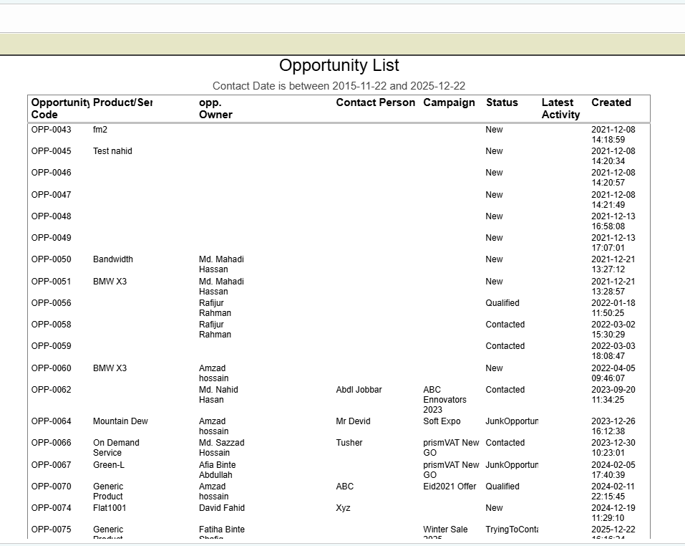Select opportunity code OPP-0056
The width and height of the screenshot is (685, 546).
pos(51,303)
